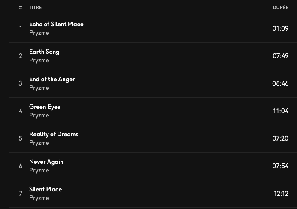Screen dimensions: 297x209
Task: Click the DUREE column header
Action: pos(280,7)
